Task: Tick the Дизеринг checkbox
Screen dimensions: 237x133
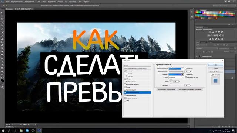Action: pyautogui.click(x=186, y=69)
